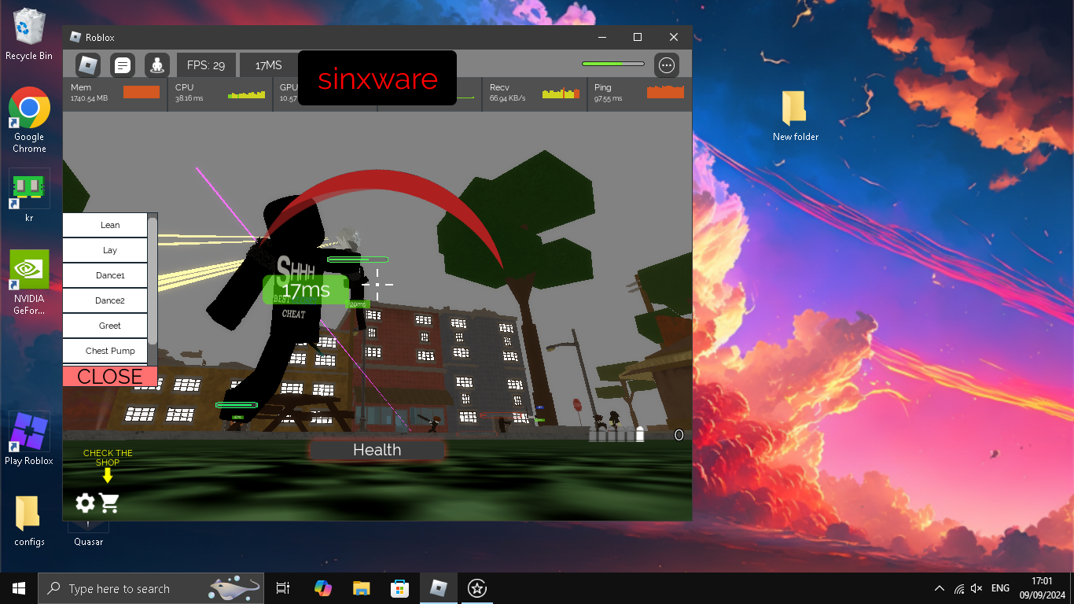This screenshot has width=1074, height=604.
Task: Click the green health bar at top
Action: [x=612, y=64]
